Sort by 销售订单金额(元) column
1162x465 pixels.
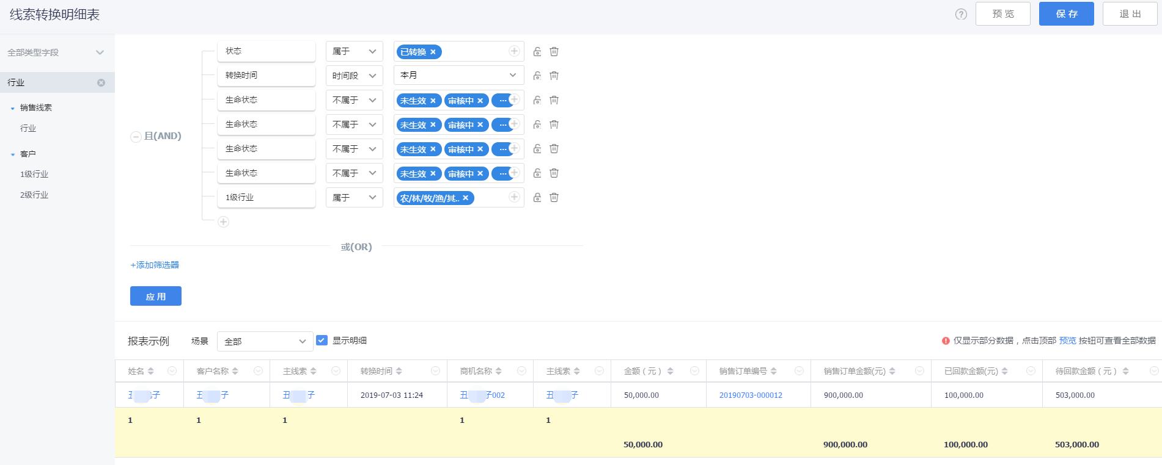[892, 371]
